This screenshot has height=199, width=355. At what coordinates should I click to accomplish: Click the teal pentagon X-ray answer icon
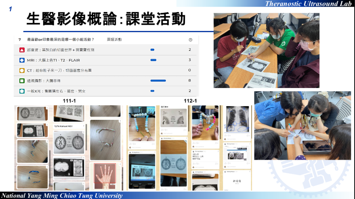point(22,91)
